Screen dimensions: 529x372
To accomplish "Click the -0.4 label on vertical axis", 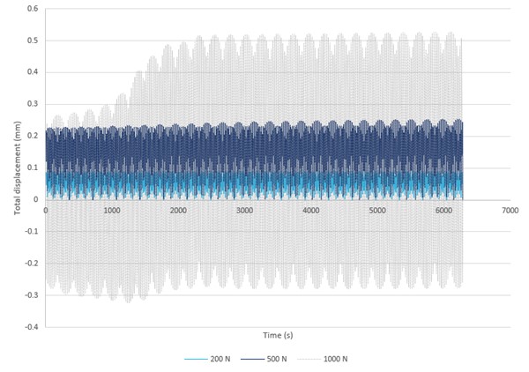I will 31,327.
